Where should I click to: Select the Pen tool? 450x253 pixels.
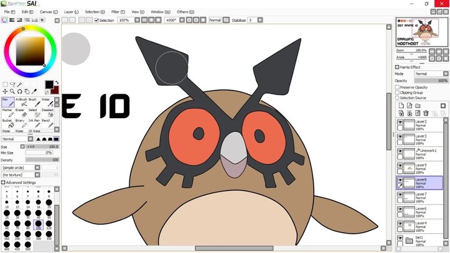pos(7,102)
